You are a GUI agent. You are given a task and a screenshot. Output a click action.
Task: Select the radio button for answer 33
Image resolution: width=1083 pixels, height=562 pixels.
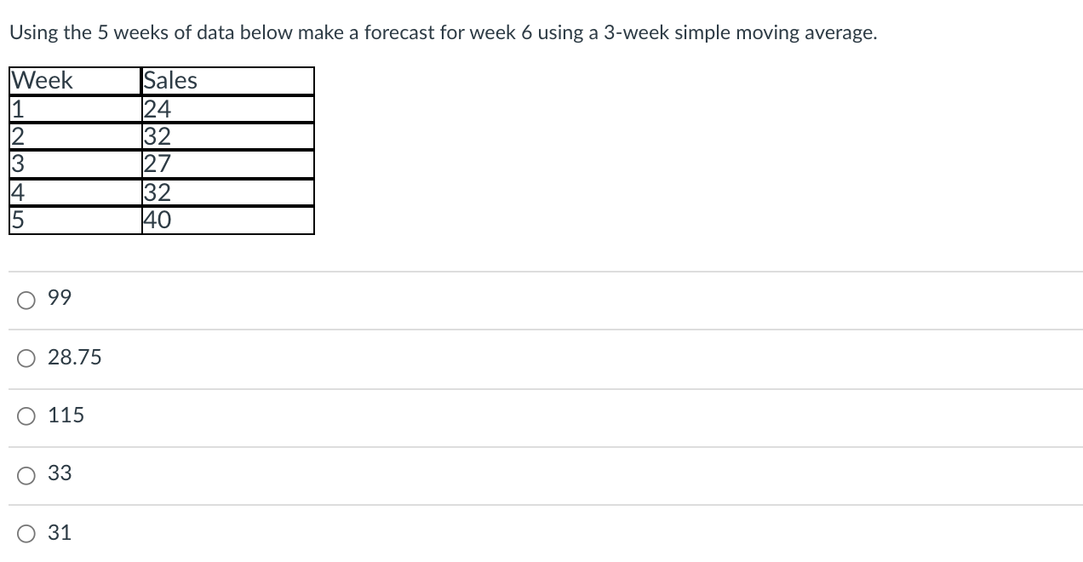(26, 474)
